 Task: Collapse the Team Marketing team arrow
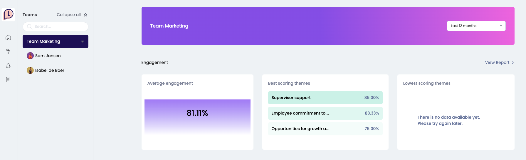83,42
